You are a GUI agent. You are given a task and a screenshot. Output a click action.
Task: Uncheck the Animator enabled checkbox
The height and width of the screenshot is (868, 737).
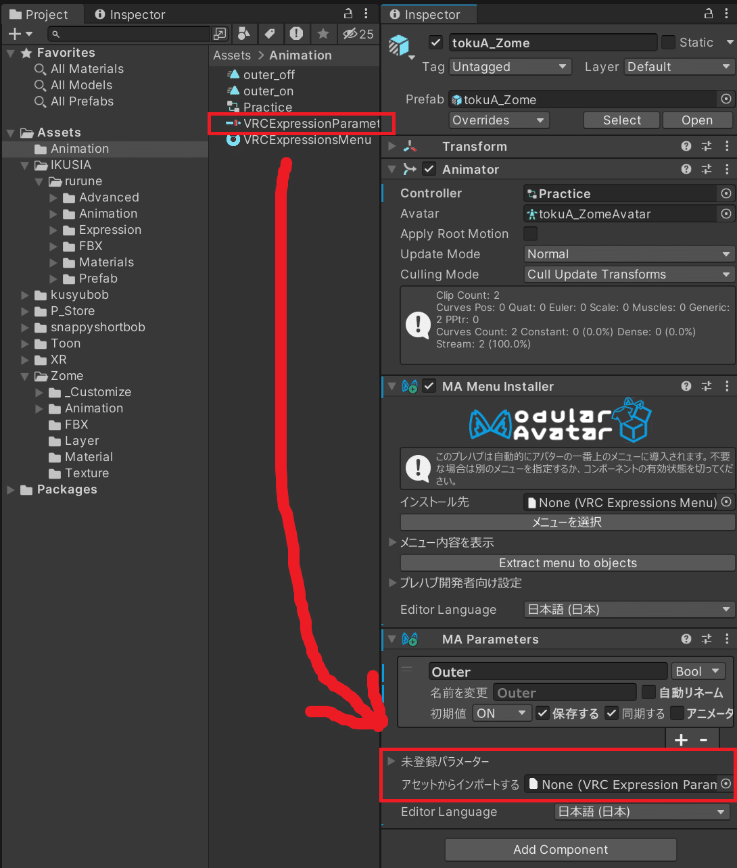coord(429,169)
